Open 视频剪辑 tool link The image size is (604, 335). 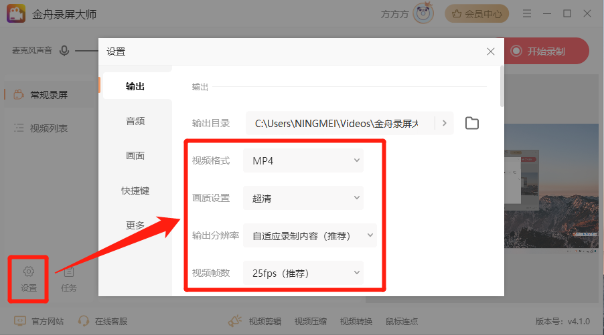[x=265, y=321]
